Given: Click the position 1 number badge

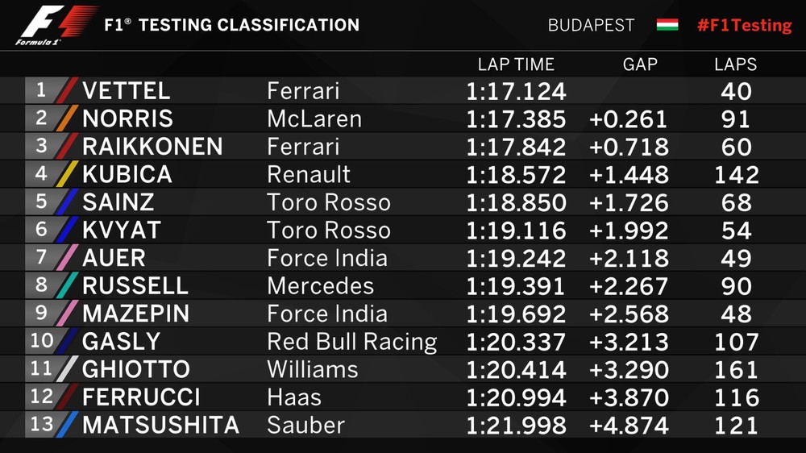Looking at the screenshot, I should pos(41,90).
